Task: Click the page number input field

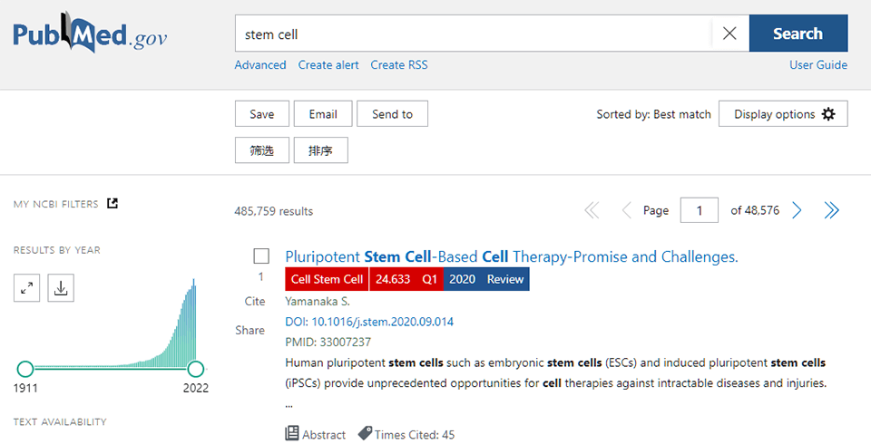Action: (x=699, y=210)
